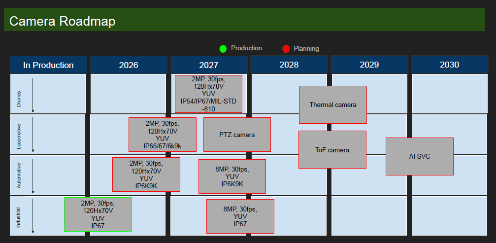Click the 2029 column header
496x243 pixels.
point(369,65)
